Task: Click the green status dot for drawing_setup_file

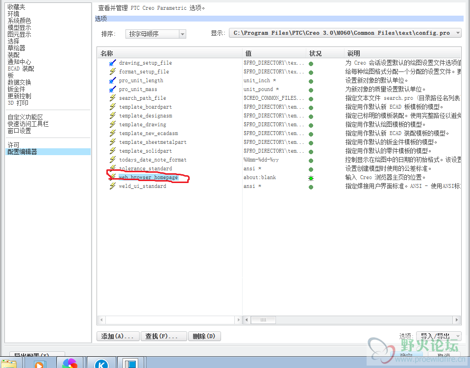Action: [x=311, y=64]
